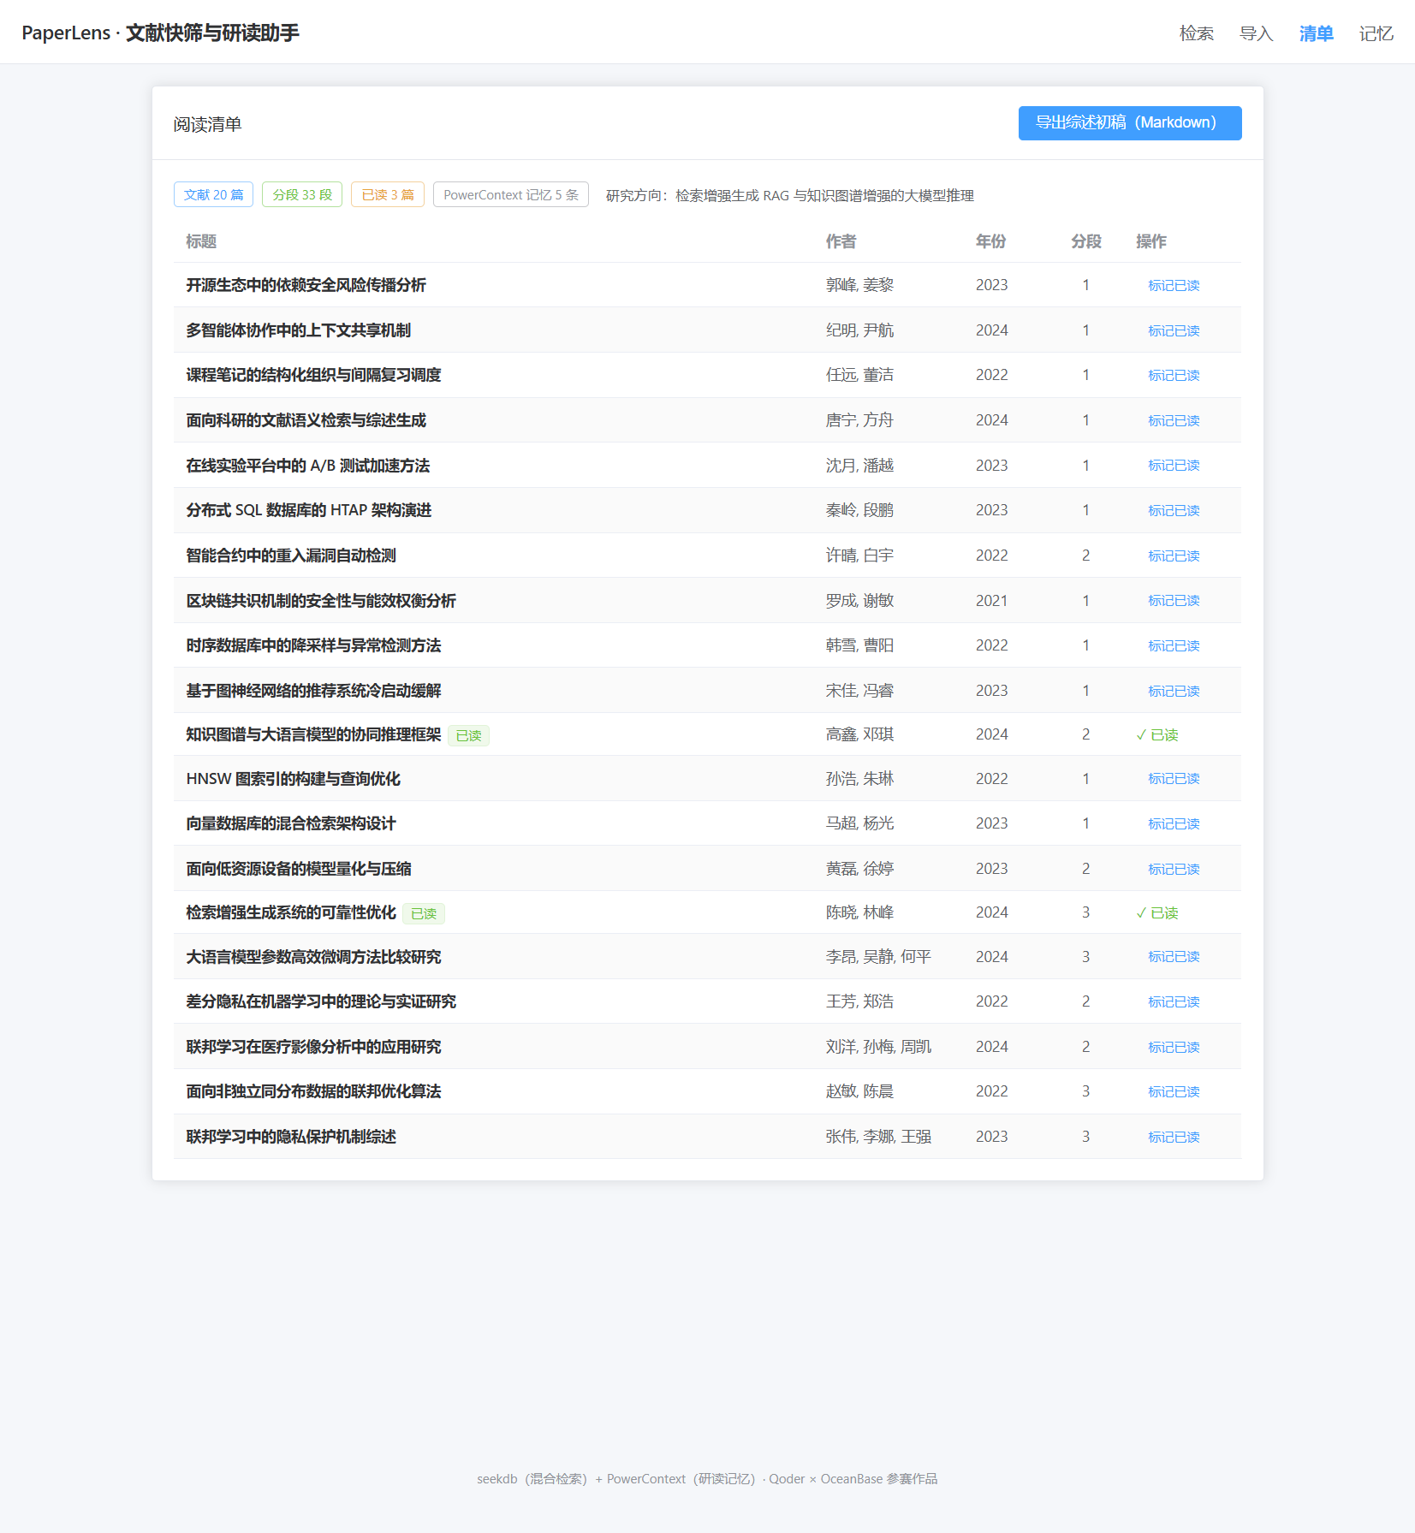Click the PaperLens home title

coord(160,33)
